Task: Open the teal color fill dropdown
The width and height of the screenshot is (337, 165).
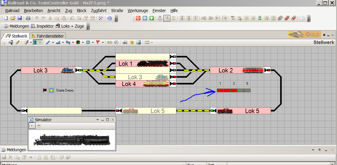Action: (40, 42)
